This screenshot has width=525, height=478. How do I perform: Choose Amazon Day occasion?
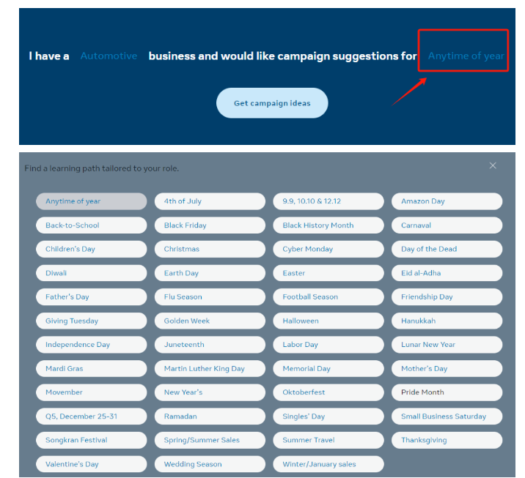pos(447,201)
